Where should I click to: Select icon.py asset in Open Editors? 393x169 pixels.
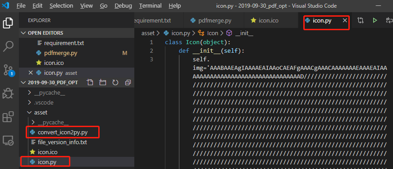pos(77,73)
